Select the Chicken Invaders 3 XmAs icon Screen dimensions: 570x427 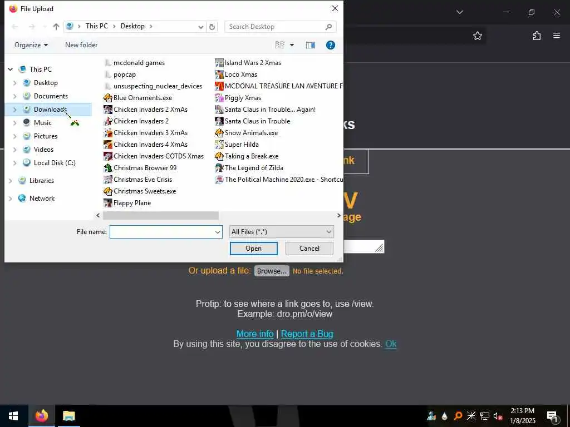coord(107,132)
